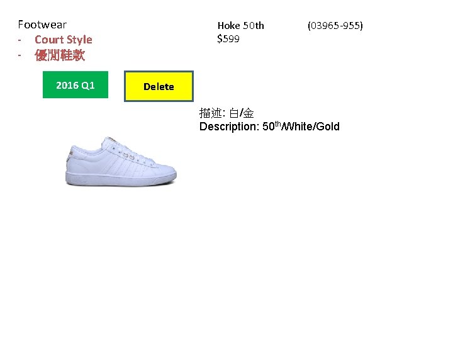This screenshot has width=453, height=340.
Task: Click the number 50 in the description
Action: pyautogui.click(x=269, y=127)
